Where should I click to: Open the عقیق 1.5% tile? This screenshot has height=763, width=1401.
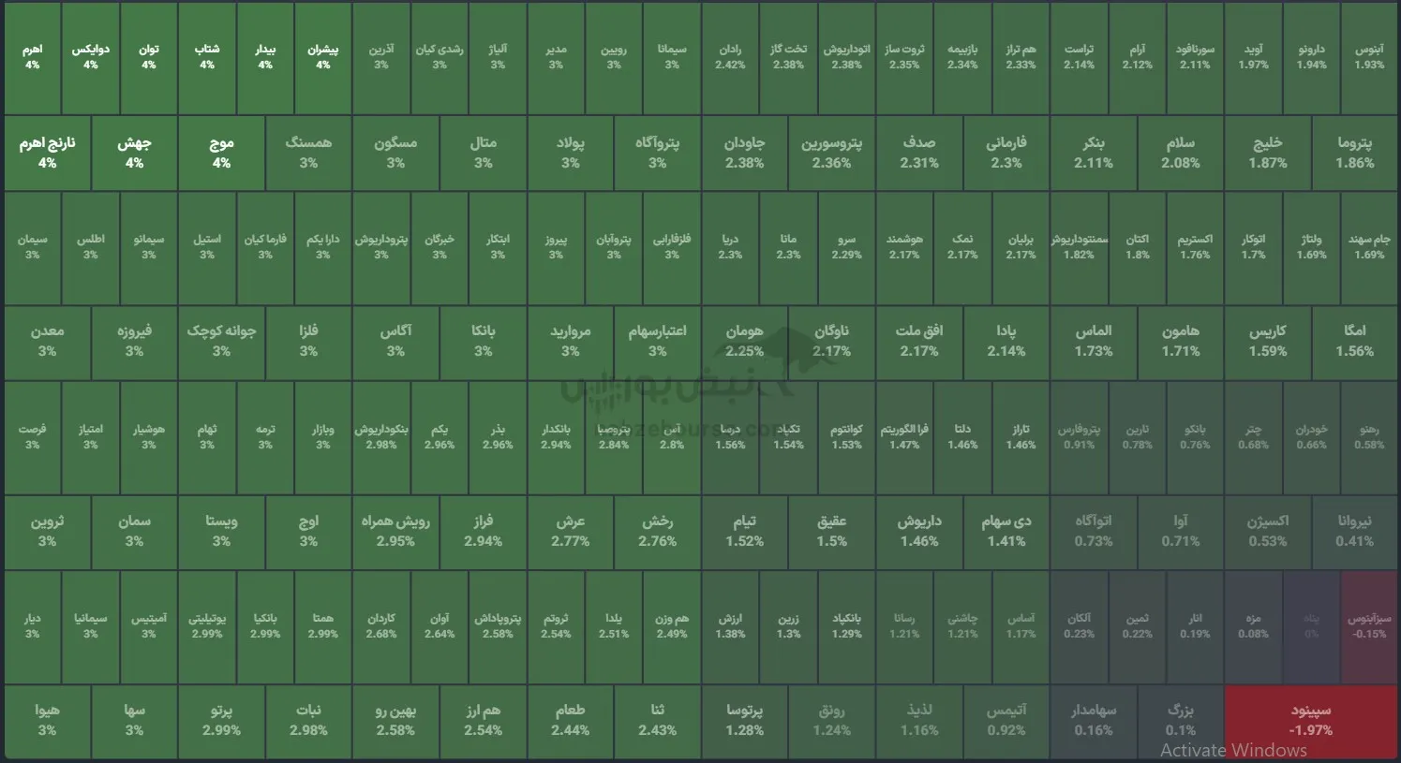tap(831, 531)
